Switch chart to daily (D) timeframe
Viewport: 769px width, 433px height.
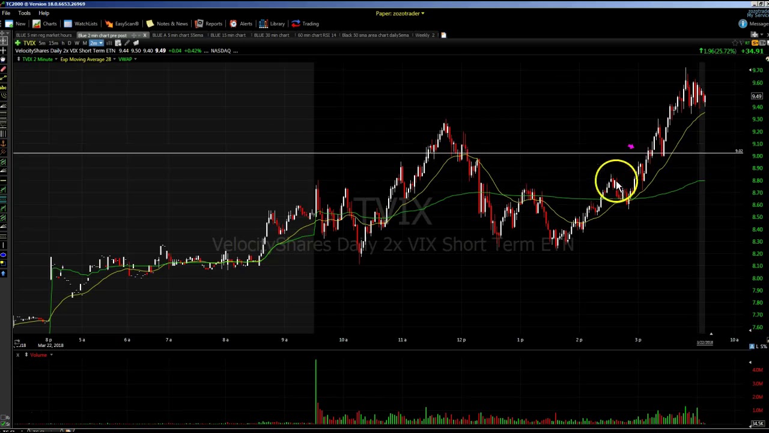click(x=70, y=43)
